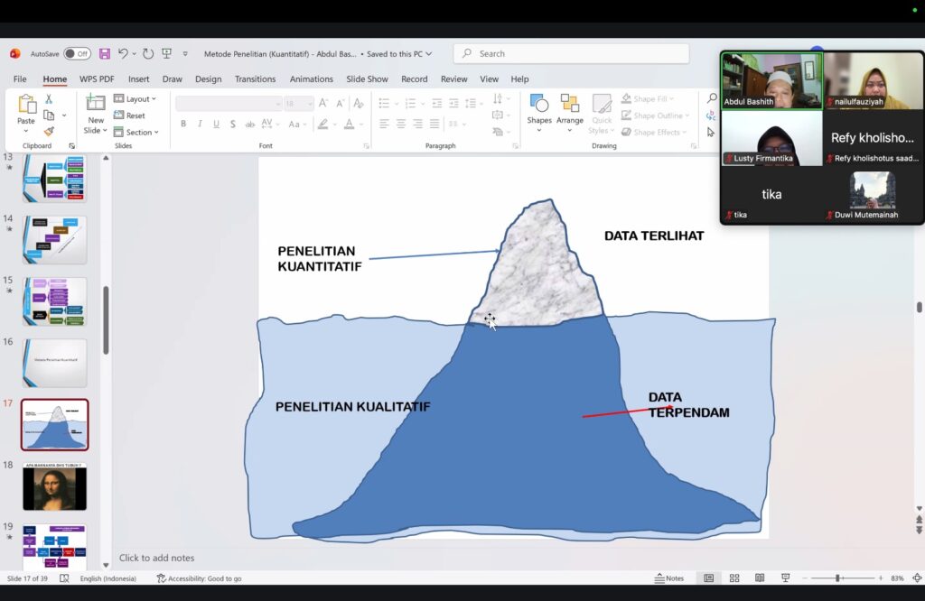The width and height of the screenshot is (925, 601).
Task: Click the New Slide icon
Action: (x=95, y=104)
